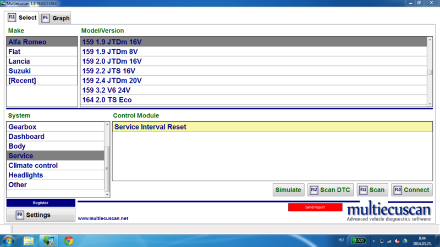
Task: Show hidden tray icons arrow
Action: 374,241
